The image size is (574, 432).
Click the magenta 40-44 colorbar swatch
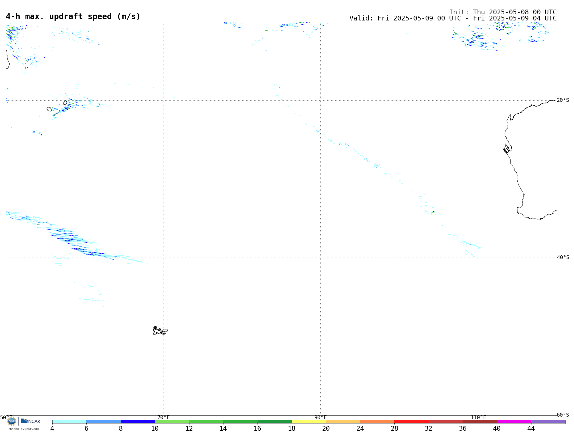point(514,422)
